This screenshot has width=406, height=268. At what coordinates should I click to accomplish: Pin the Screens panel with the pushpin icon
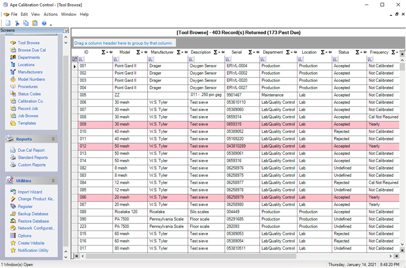point(66,31)
